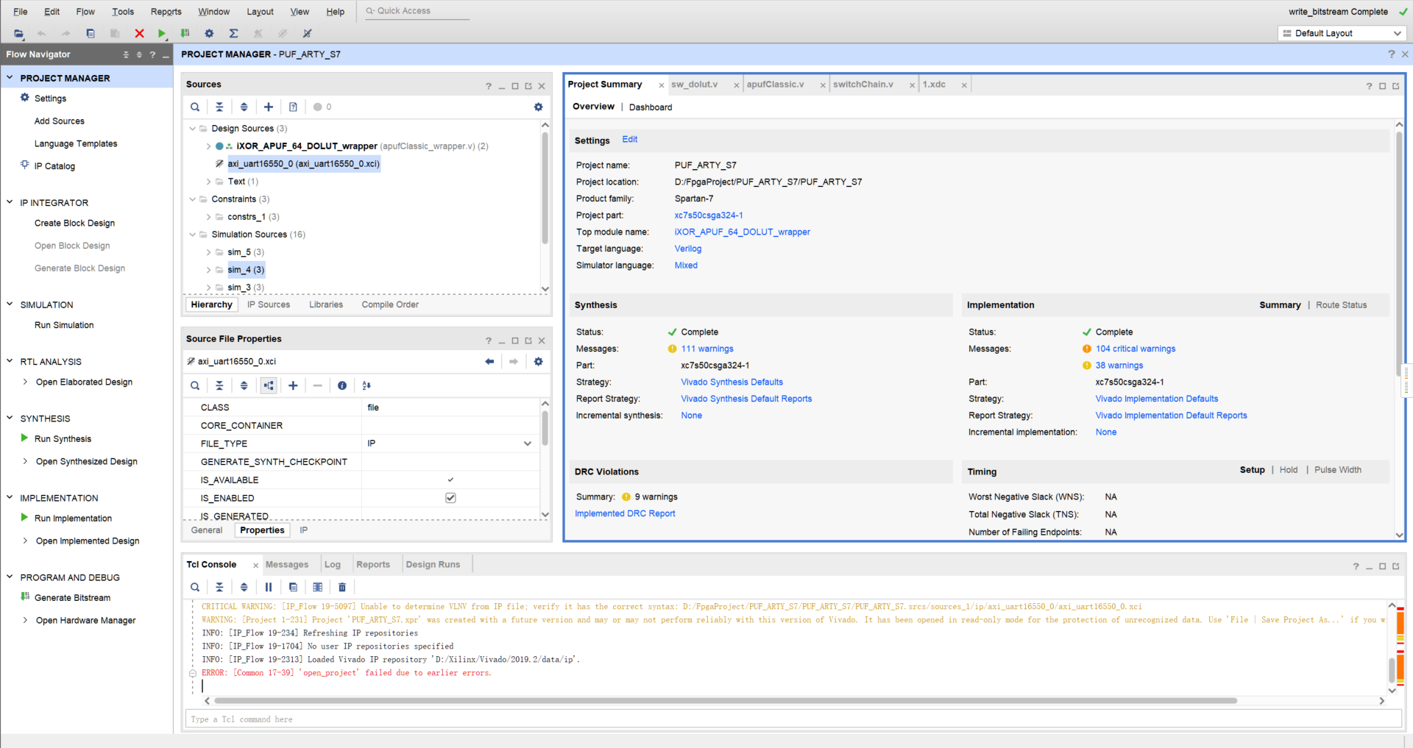Collapse the Design Sources folder
The image size is (1413, 748).
tap(193, 129)
